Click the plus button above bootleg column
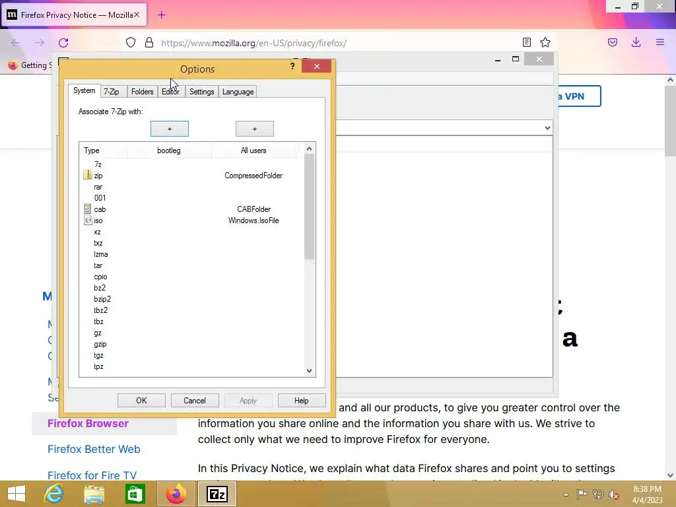The height and width of the screenshot is (507, 676). (x=170, y=129)
